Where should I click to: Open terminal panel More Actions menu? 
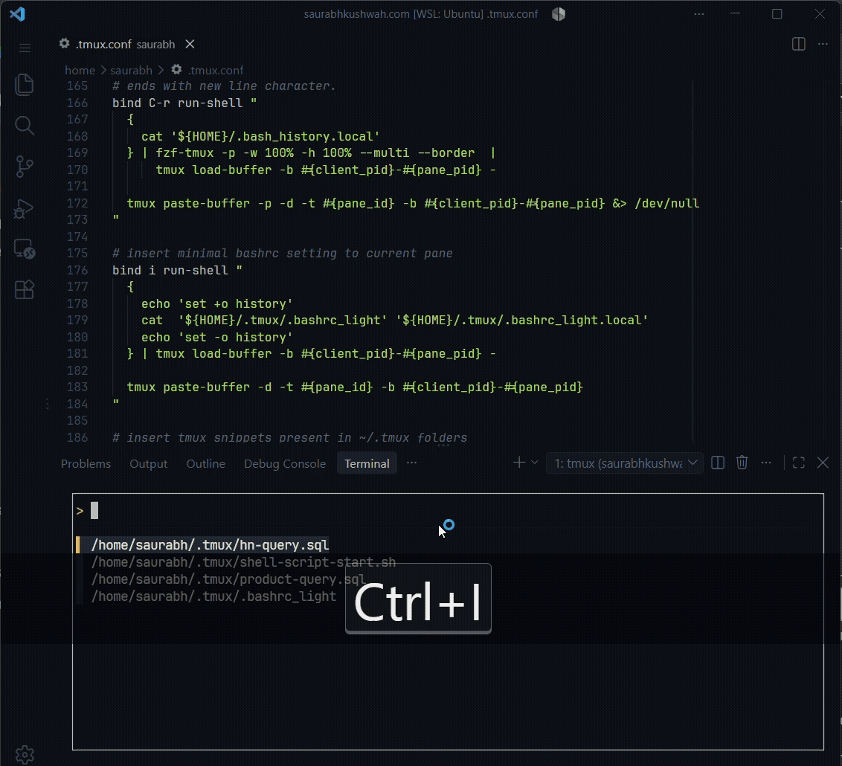tap(766, 463)
